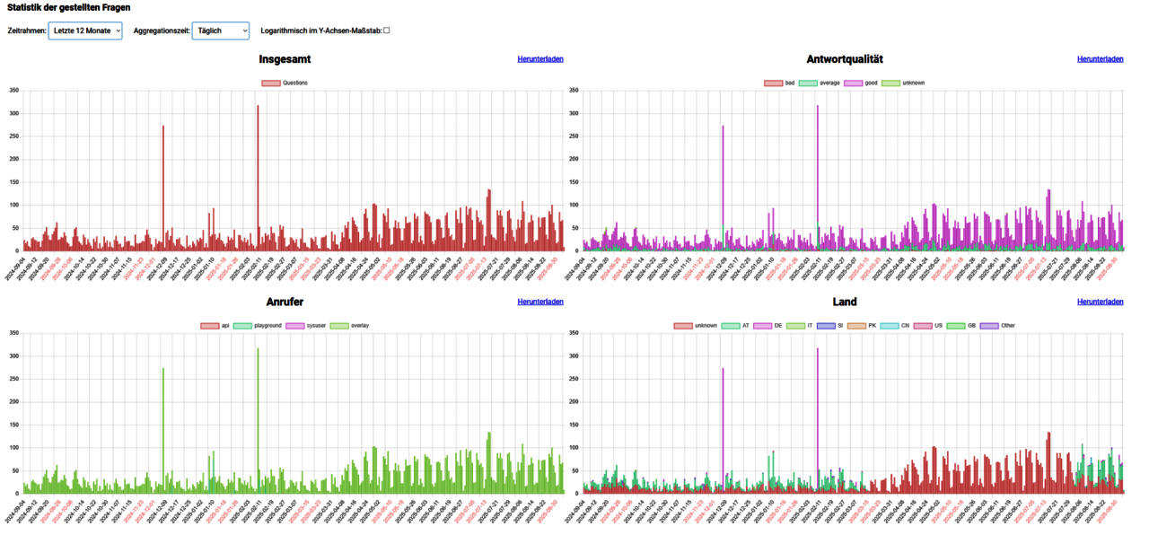The image size is (1149, 535).
Task: Hide the 'overlay' caller series
Action: (339, 326)
